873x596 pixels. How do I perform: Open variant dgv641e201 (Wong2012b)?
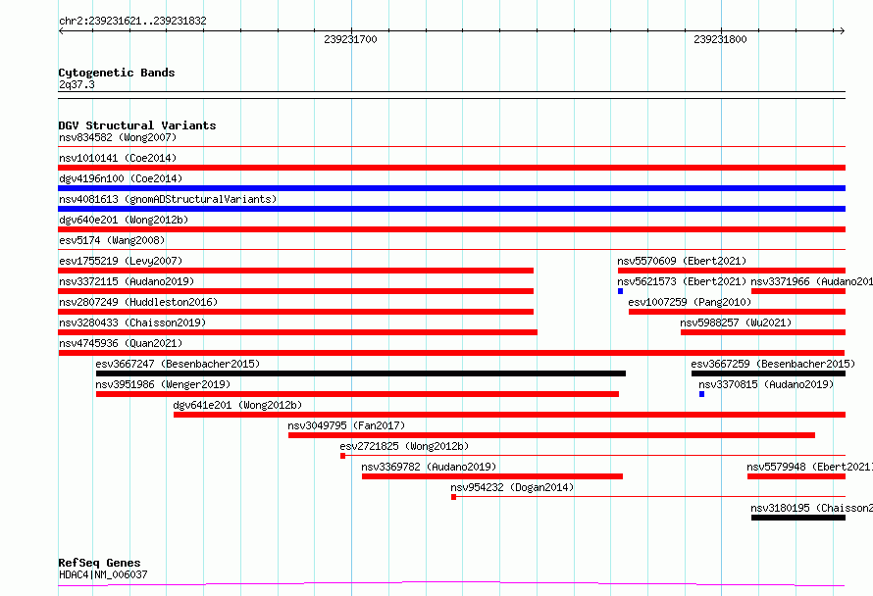[237, 405]
